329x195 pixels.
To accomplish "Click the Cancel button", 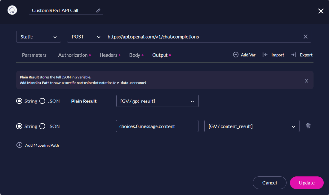I will 270,182.
